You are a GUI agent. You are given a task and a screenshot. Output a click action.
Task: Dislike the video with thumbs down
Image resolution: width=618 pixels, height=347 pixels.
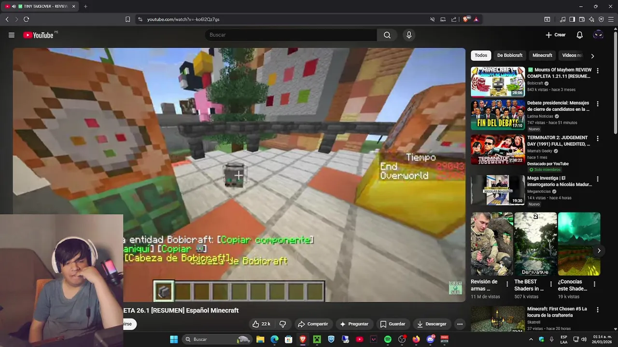[x=283, y=324]
